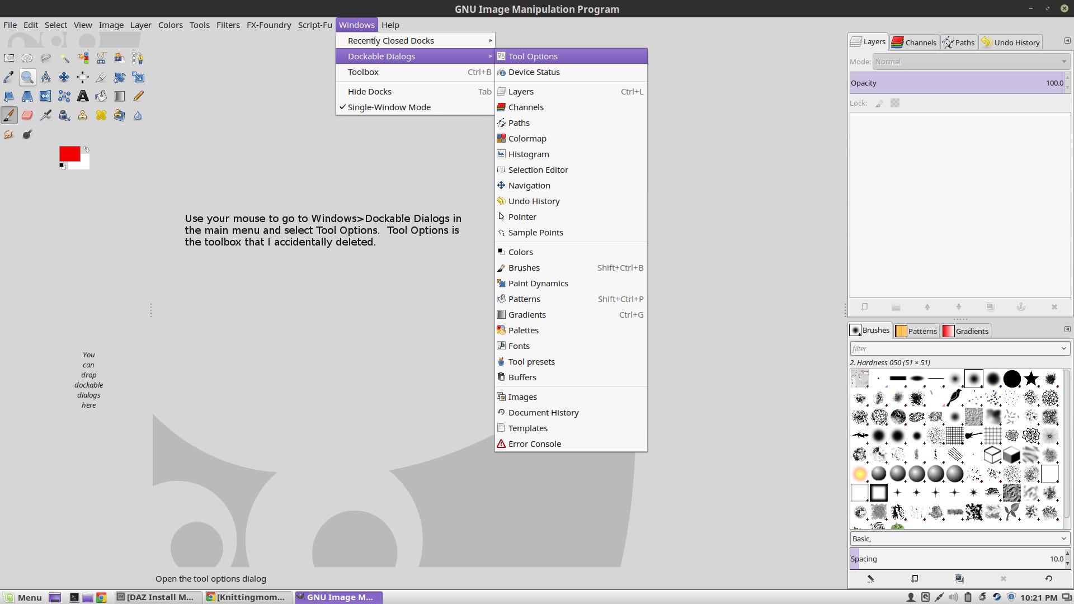Select the Move tool
The image size is (1074, 604).
coord(64,77)
